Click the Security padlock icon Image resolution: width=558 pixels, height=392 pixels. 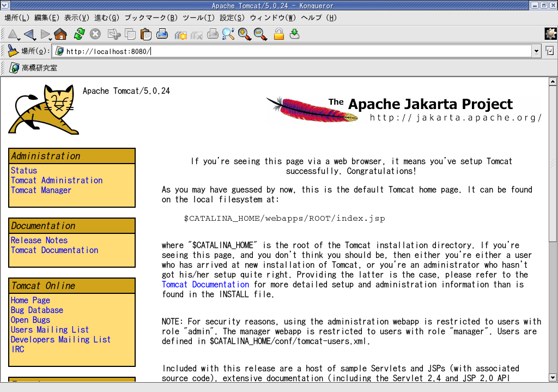pos(278,34)
